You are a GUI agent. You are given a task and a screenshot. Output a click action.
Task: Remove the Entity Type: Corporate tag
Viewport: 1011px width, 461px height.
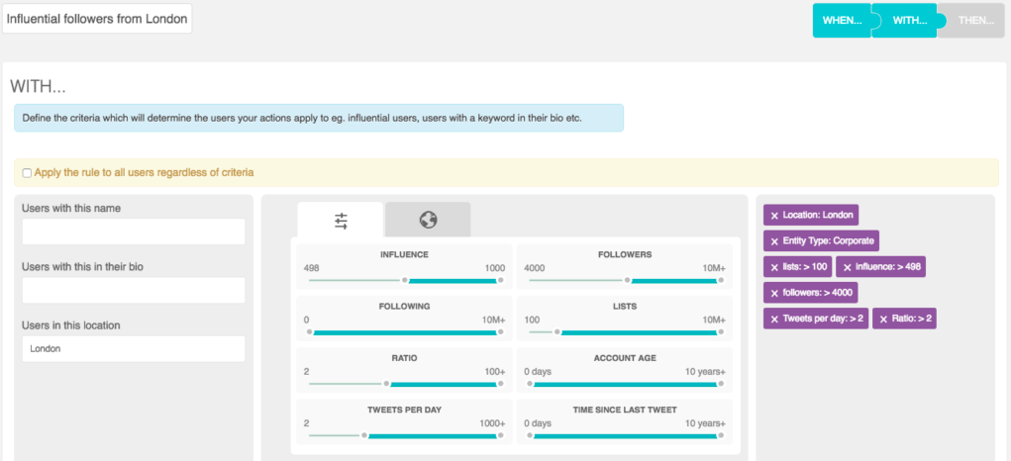[774, 241]
